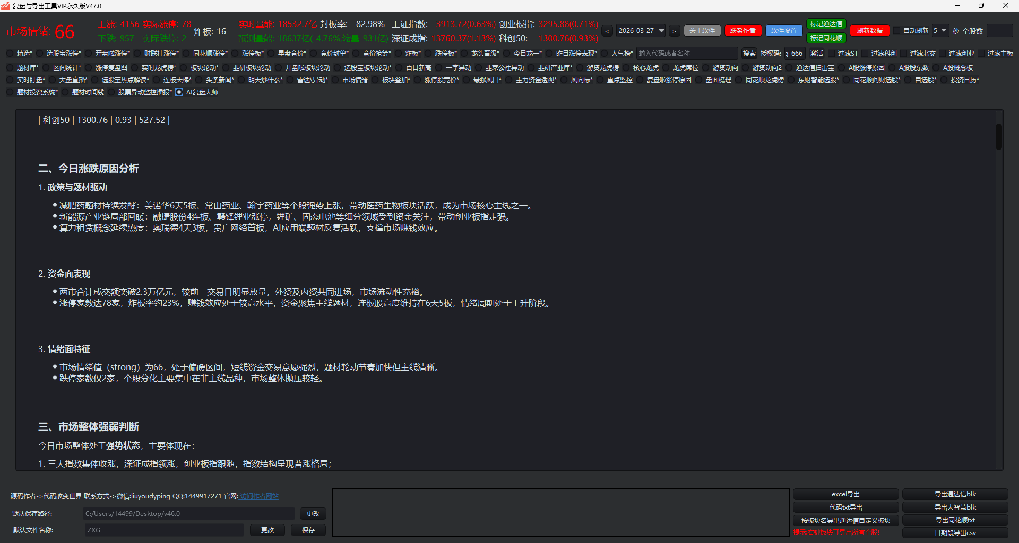Check the 过滤科创 filter option

click(865, 54)
